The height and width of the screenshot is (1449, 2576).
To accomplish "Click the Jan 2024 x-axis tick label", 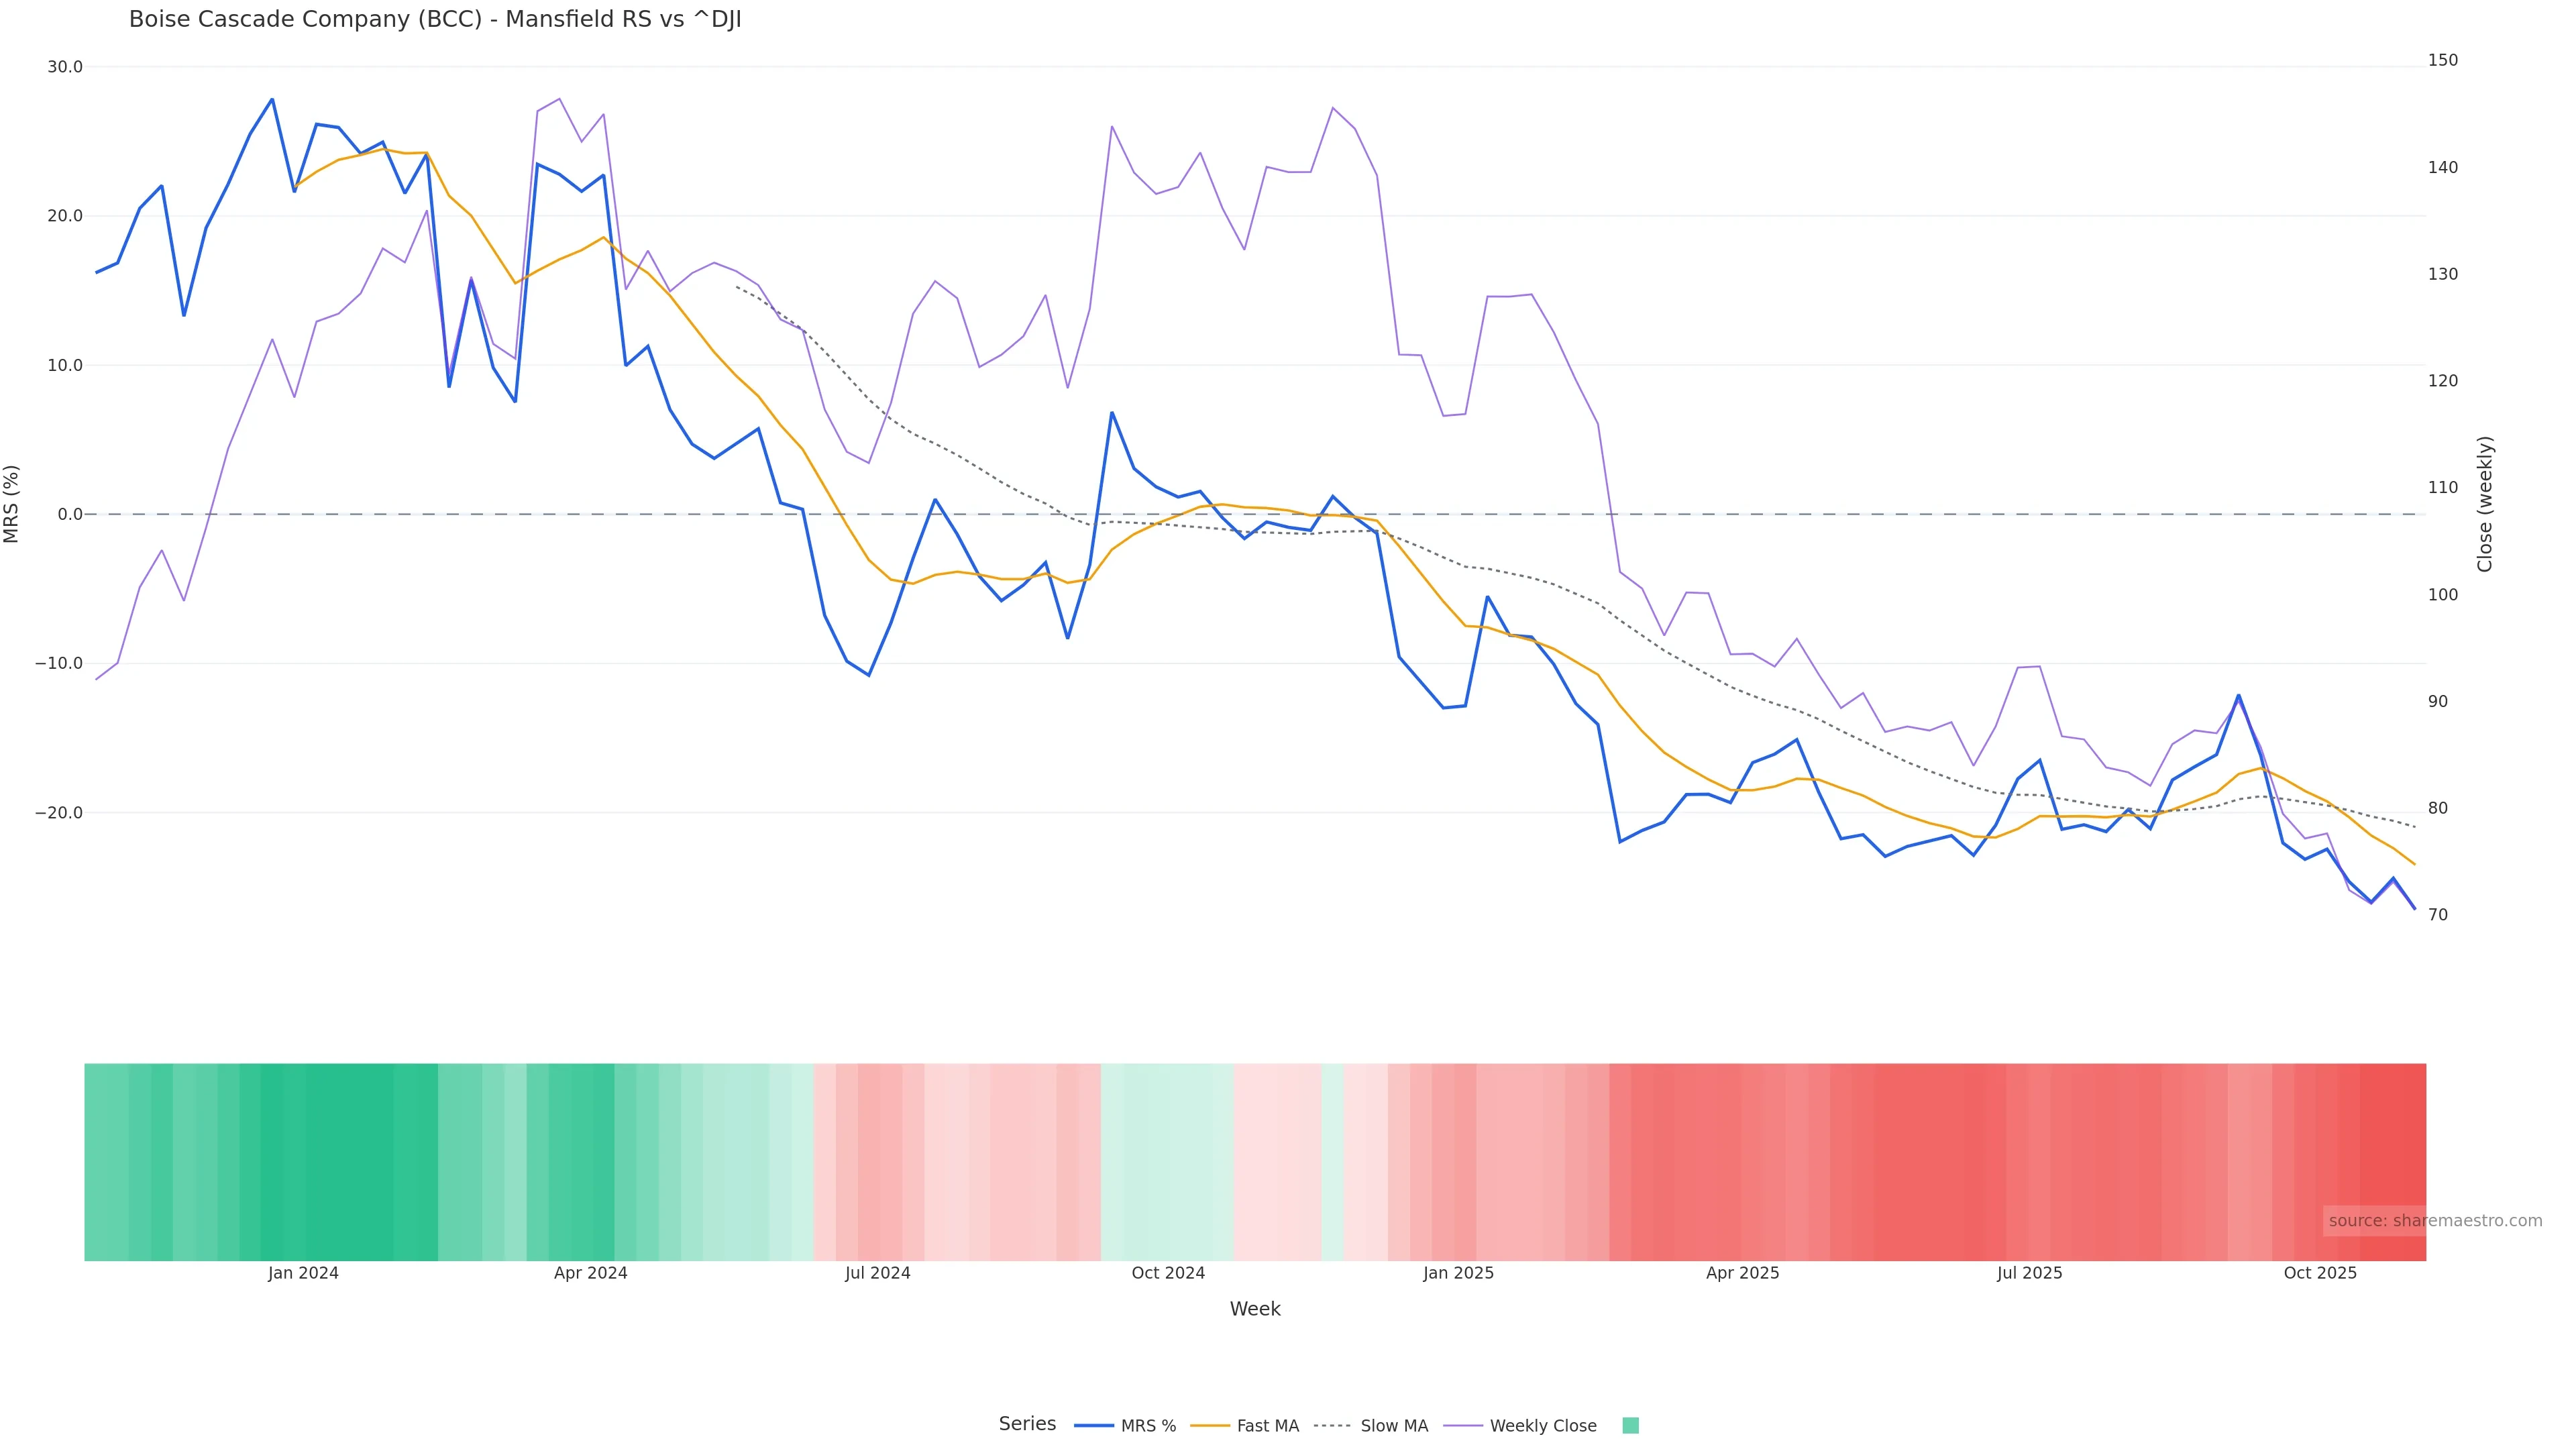I will point(303,1273).
